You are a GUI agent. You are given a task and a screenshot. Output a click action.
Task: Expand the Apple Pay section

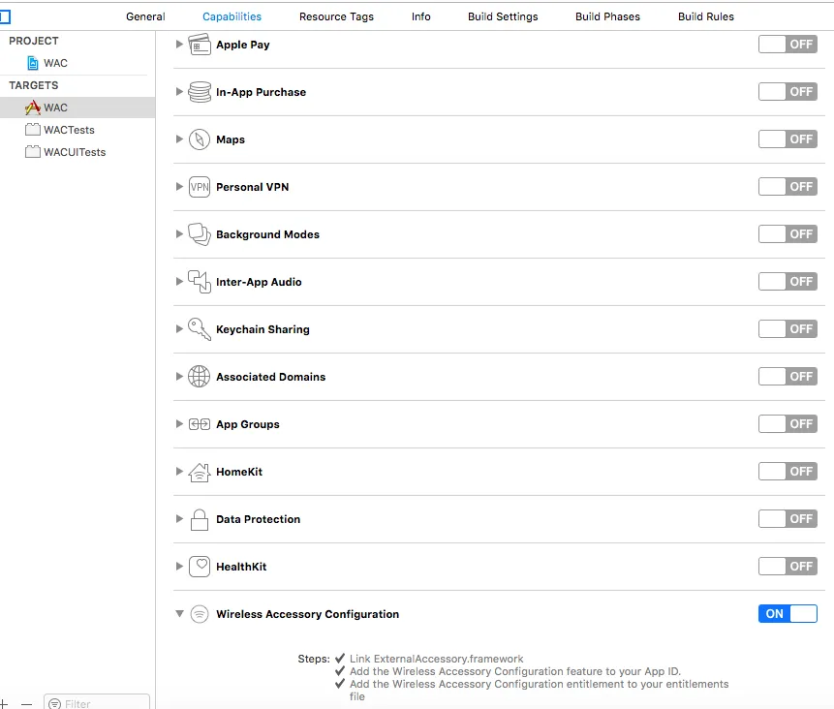pyautogui.click(x=179, y=45)
